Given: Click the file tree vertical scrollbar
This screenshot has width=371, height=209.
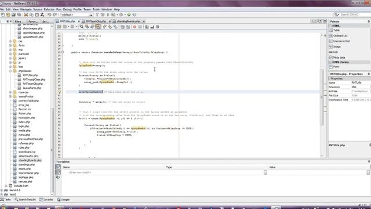Looking at the screenshot, I should [x=52, y=150].
